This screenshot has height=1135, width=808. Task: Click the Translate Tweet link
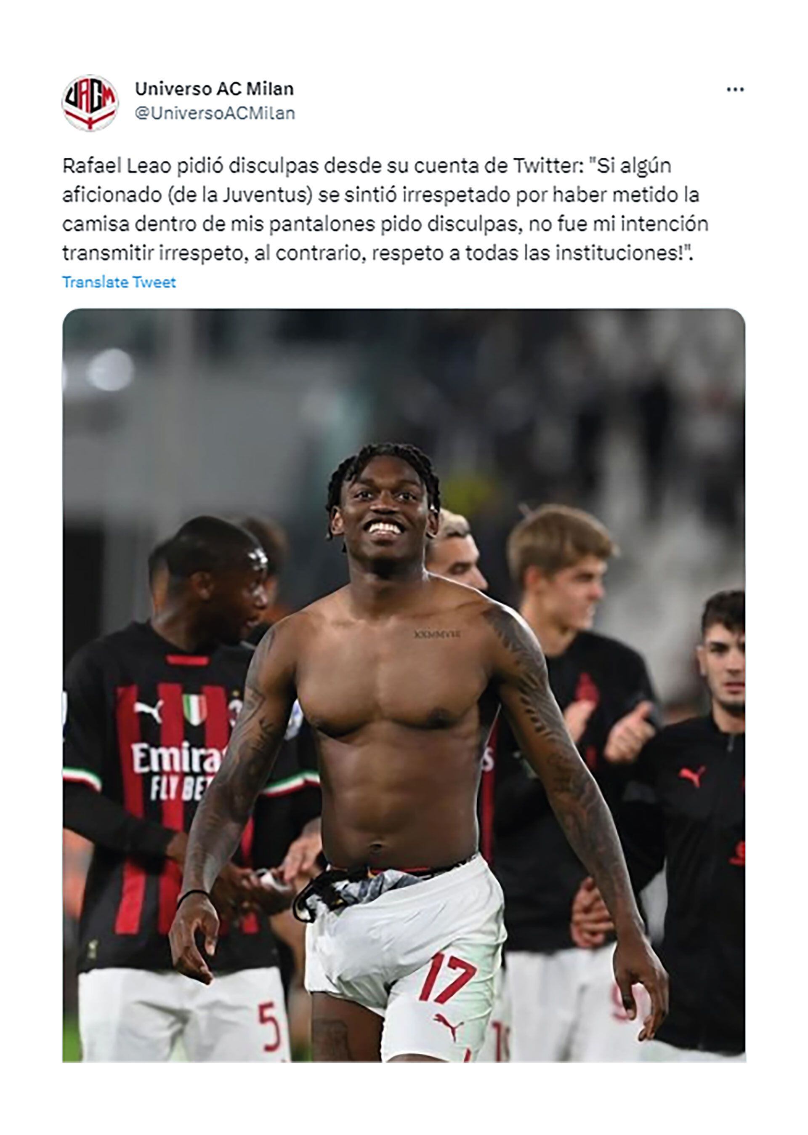point(119,282)
